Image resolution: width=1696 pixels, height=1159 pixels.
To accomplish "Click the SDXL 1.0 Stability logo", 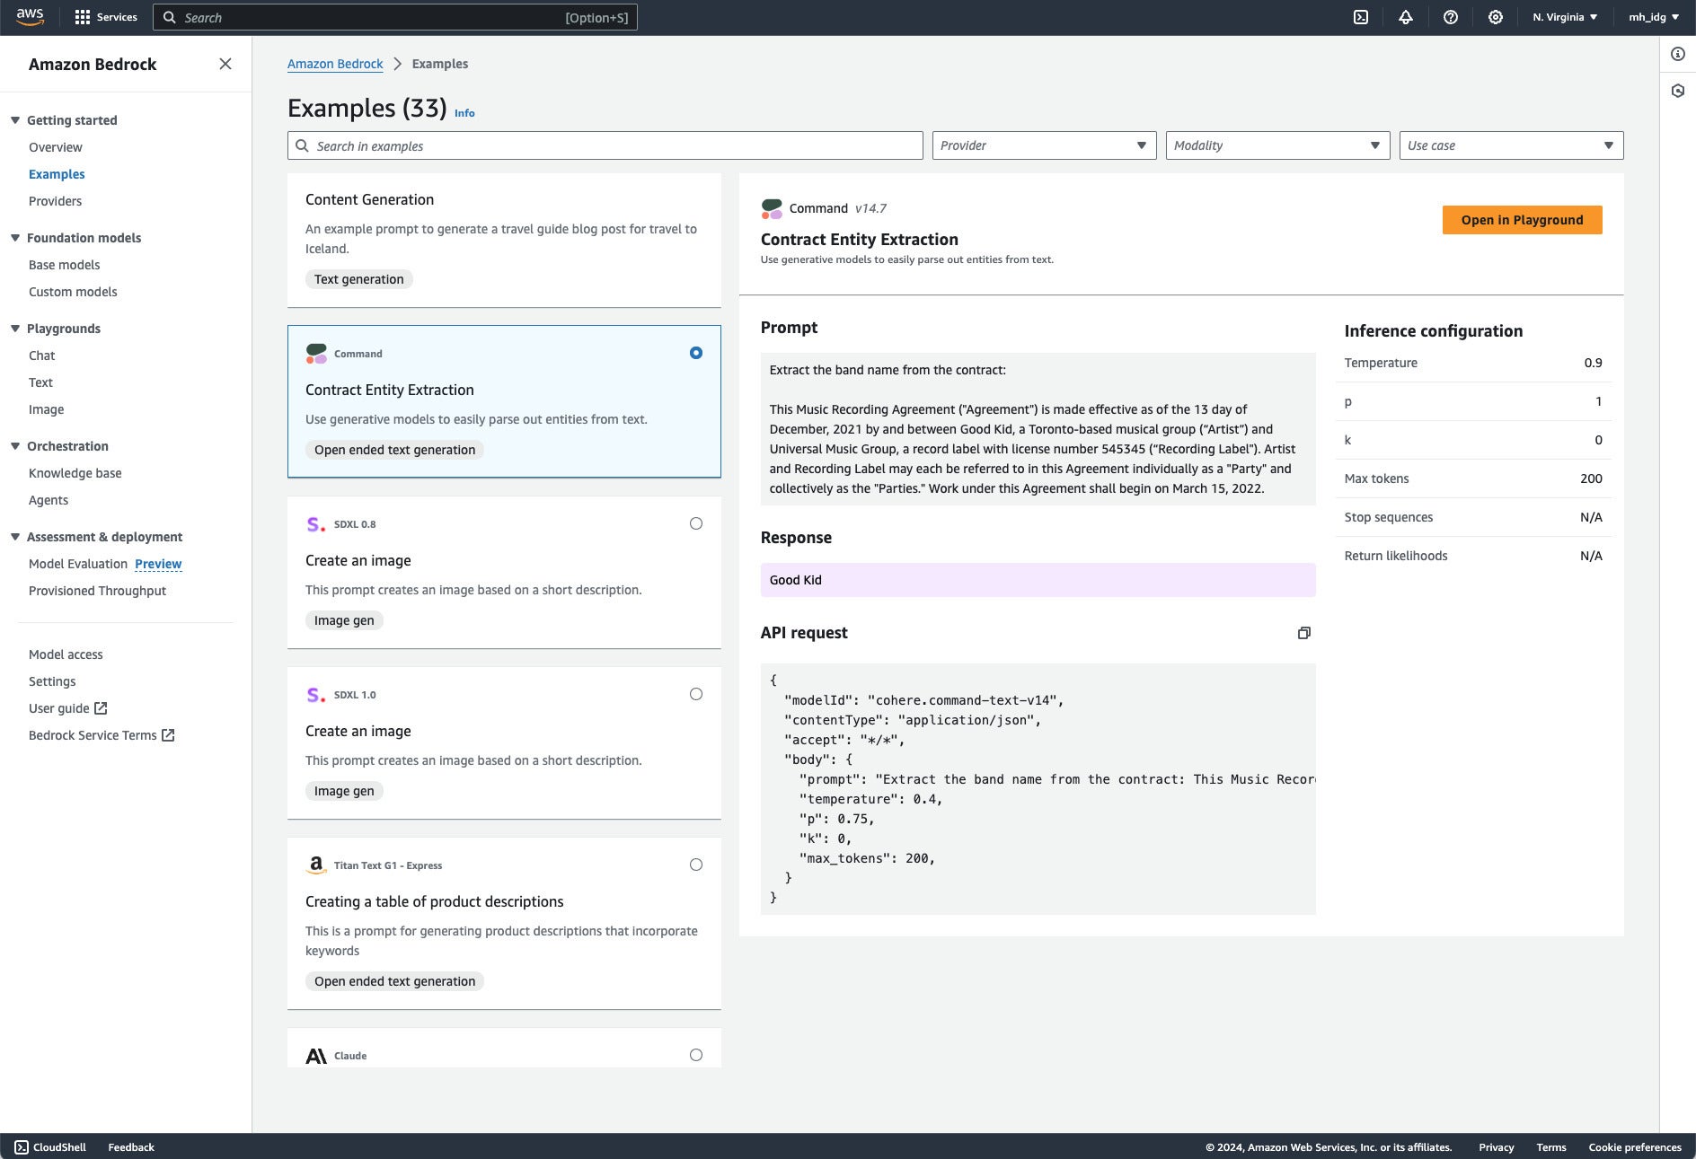I will (316, 695).
